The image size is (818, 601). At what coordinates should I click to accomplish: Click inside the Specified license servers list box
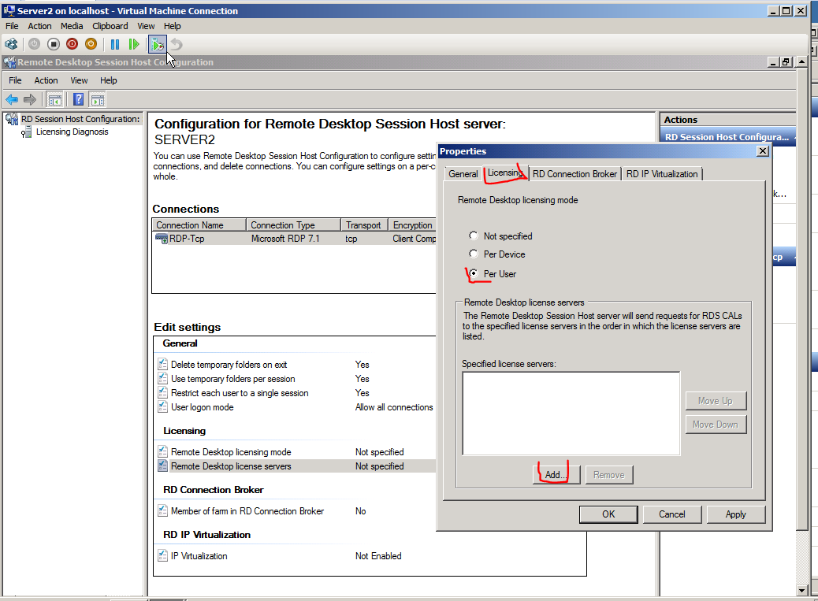pos(571,414)
